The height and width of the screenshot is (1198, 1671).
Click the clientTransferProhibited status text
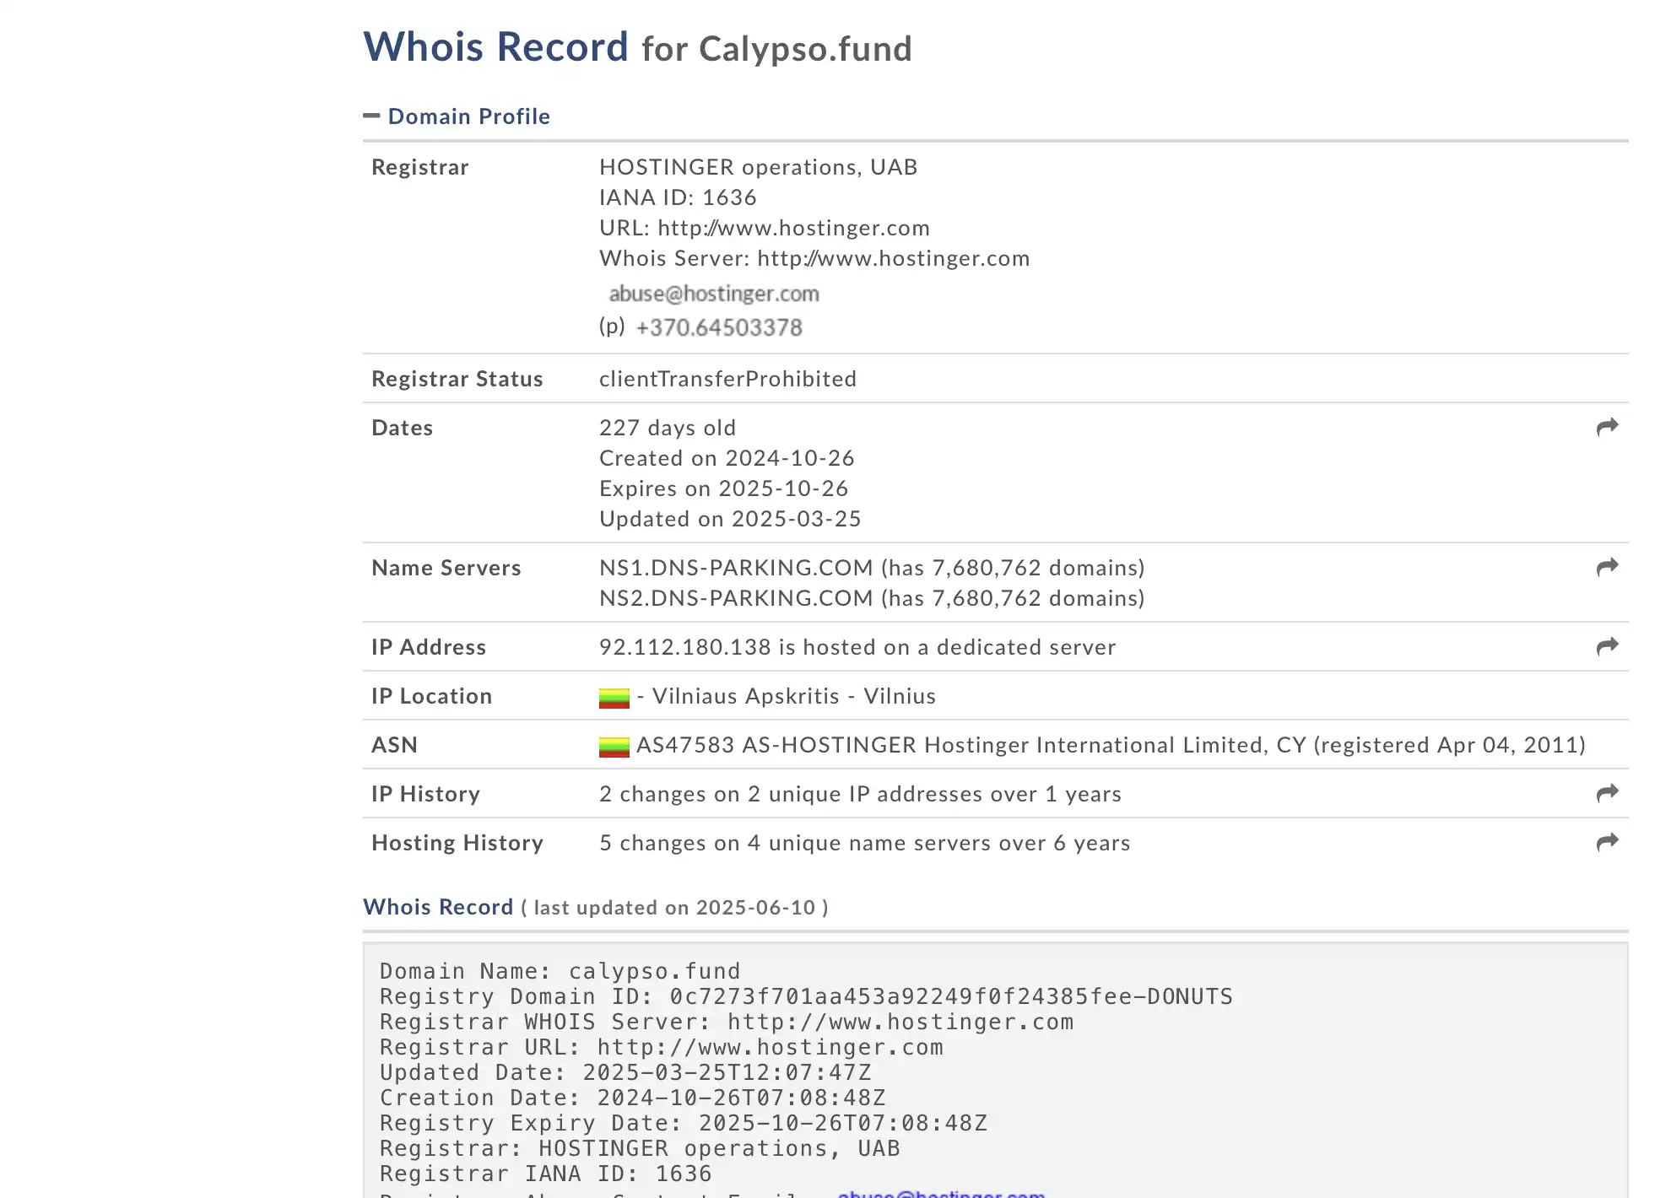click(727, 379)
